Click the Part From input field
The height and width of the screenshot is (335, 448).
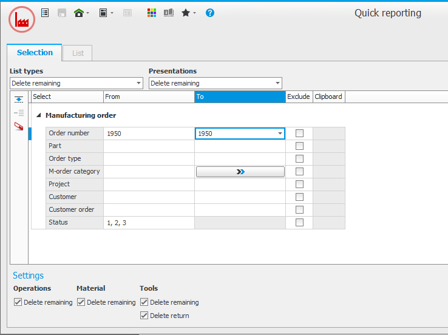coord(149,146)
